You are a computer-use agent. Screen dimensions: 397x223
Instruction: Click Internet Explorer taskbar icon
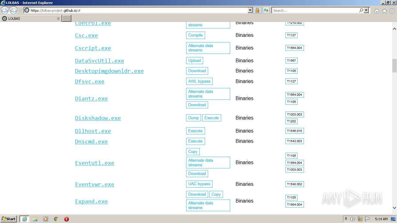25,219
